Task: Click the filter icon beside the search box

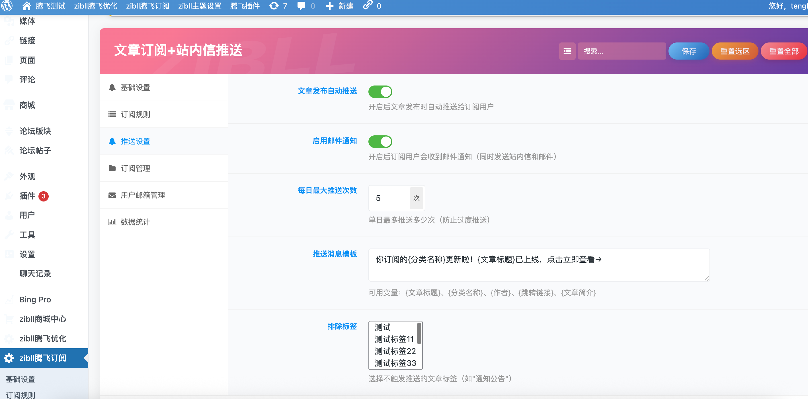Action: (567, 51)
